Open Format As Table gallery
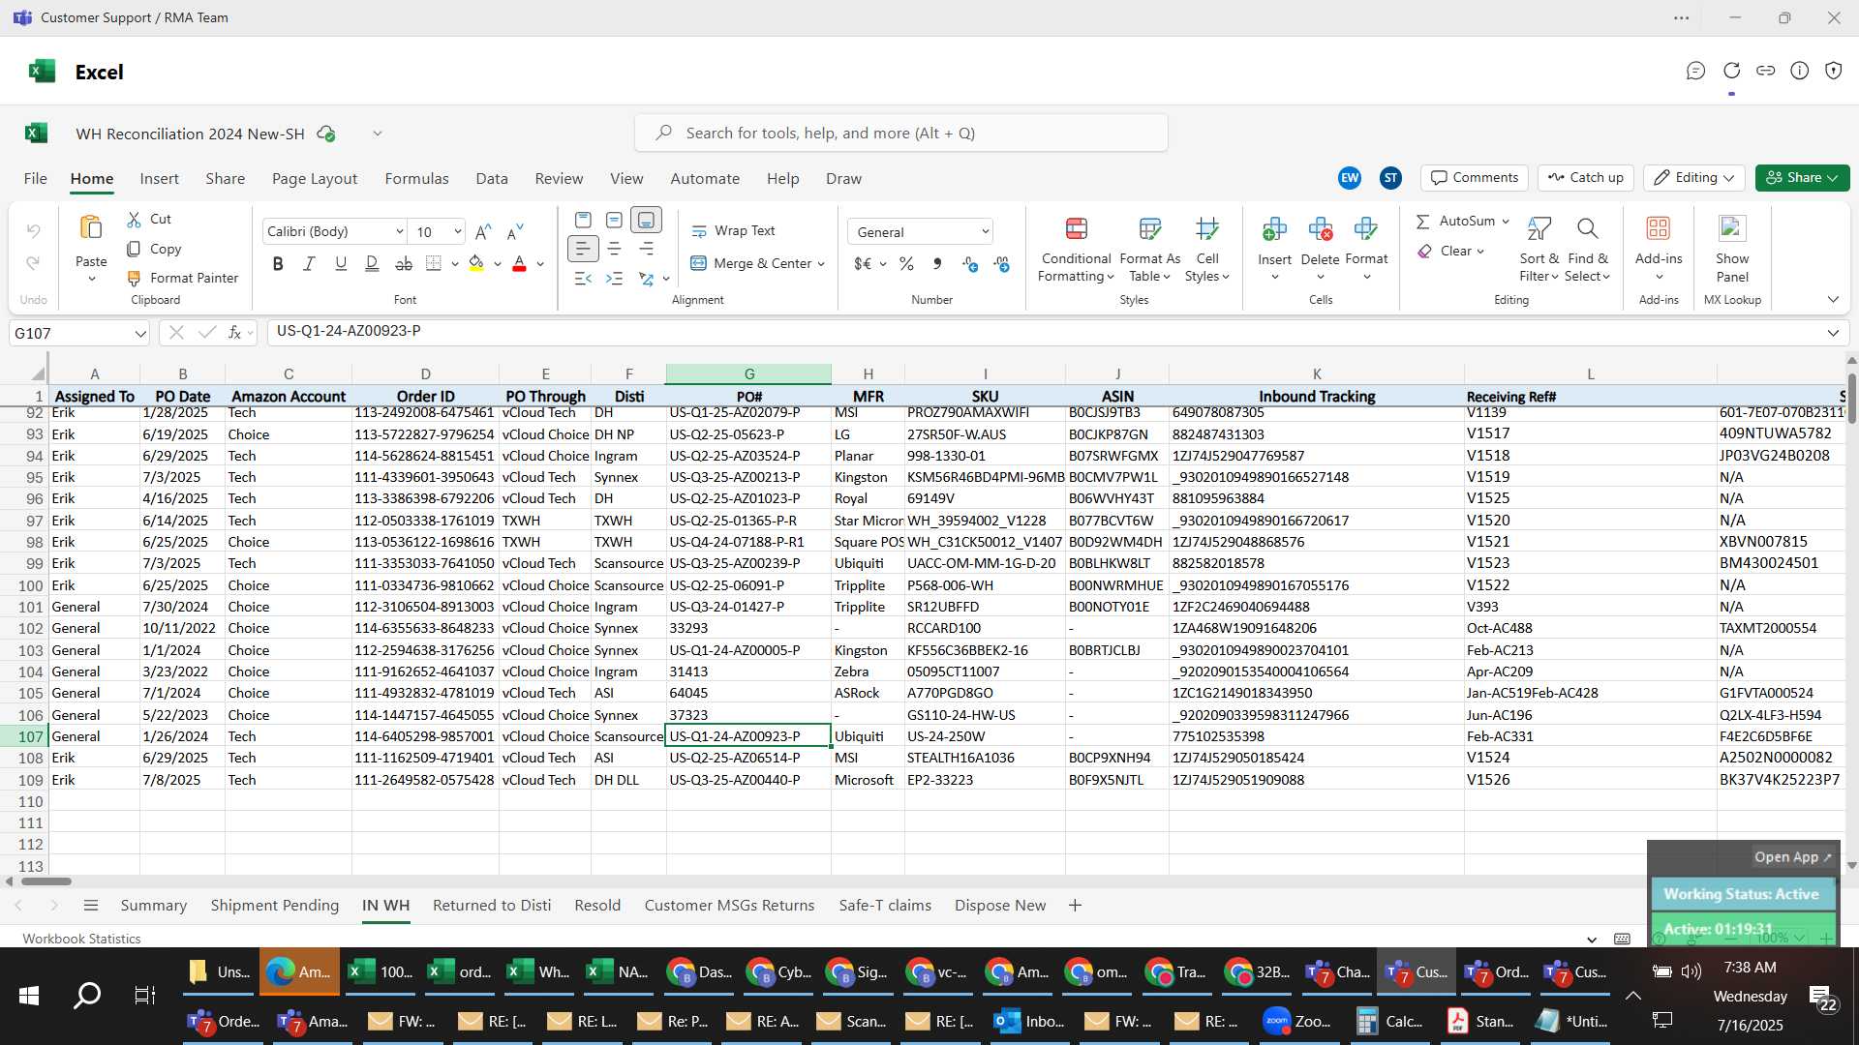 click(x=1149, y=250)
